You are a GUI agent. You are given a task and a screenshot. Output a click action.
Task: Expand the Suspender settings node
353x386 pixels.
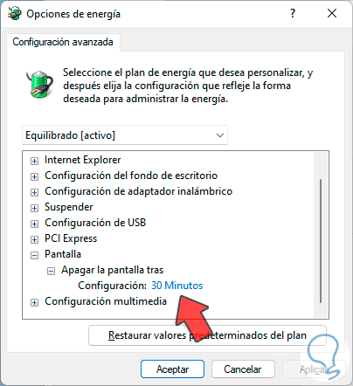point(34,208)
